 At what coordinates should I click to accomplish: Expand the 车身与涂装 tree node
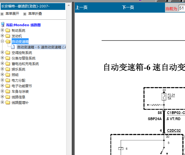[x=2, y=91]
